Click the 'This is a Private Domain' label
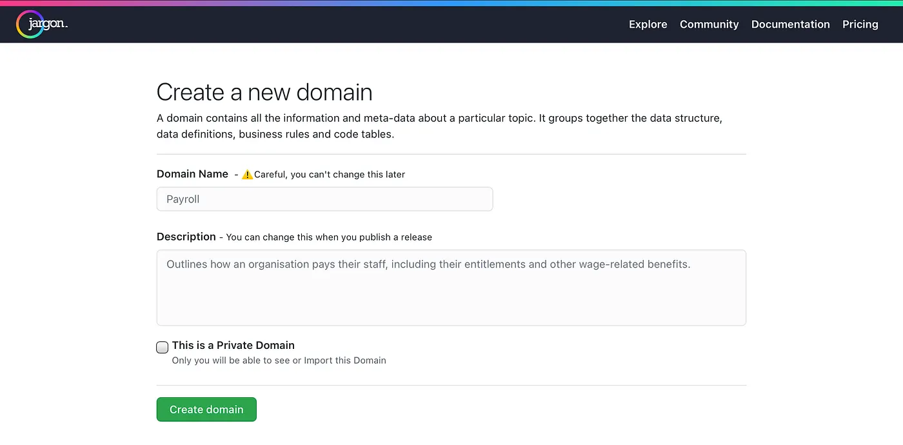This screenshot has height=445, width=903. (x=233, y=345)
